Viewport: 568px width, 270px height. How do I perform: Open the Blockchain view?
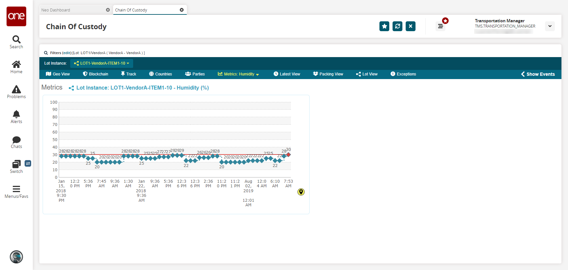95,74
